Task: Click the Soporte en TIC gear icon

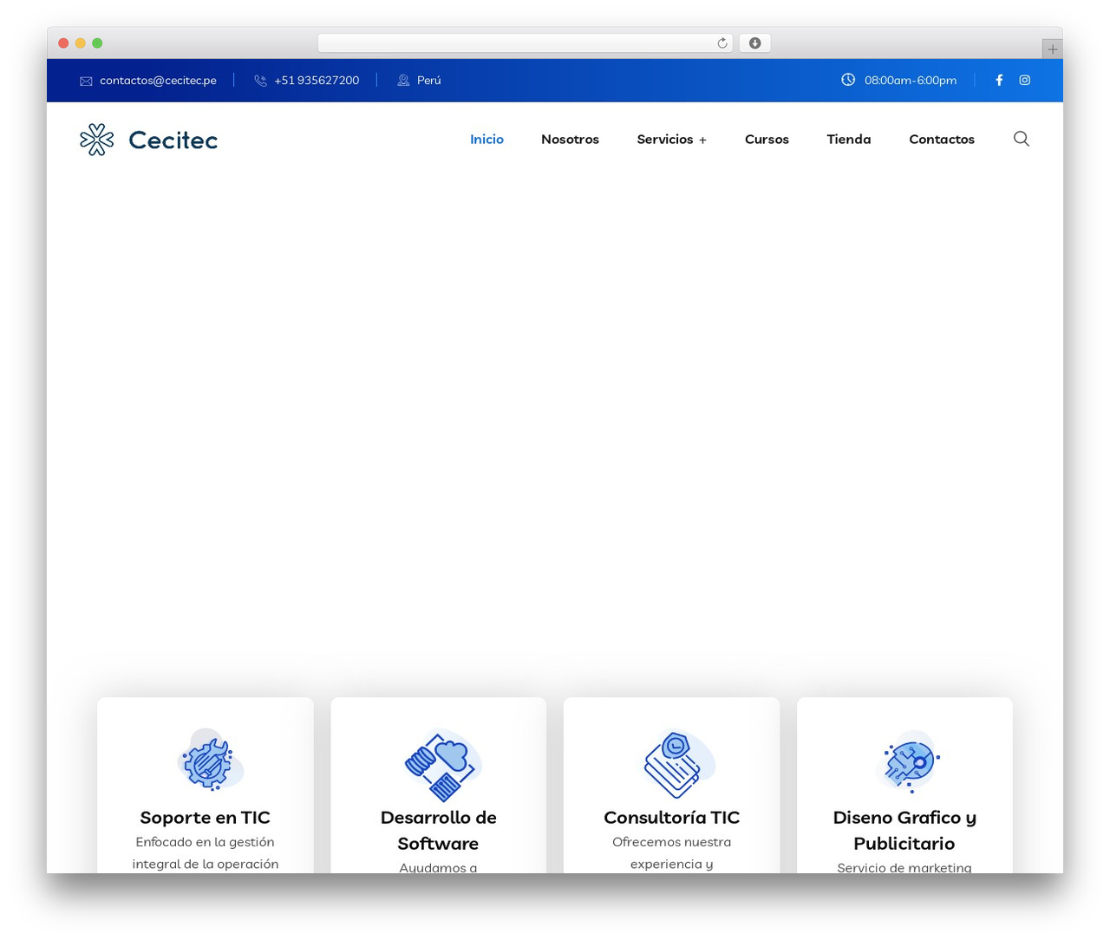Action: (209, 760)
